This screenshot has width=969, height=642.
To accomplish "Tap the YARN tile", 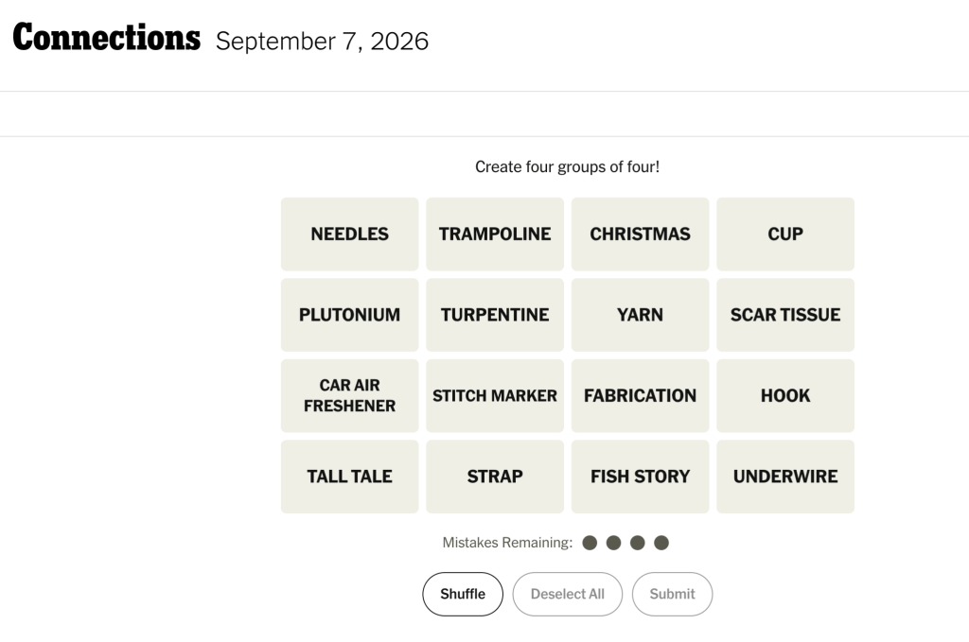I will pyautogui.click(x=641, y=315).
